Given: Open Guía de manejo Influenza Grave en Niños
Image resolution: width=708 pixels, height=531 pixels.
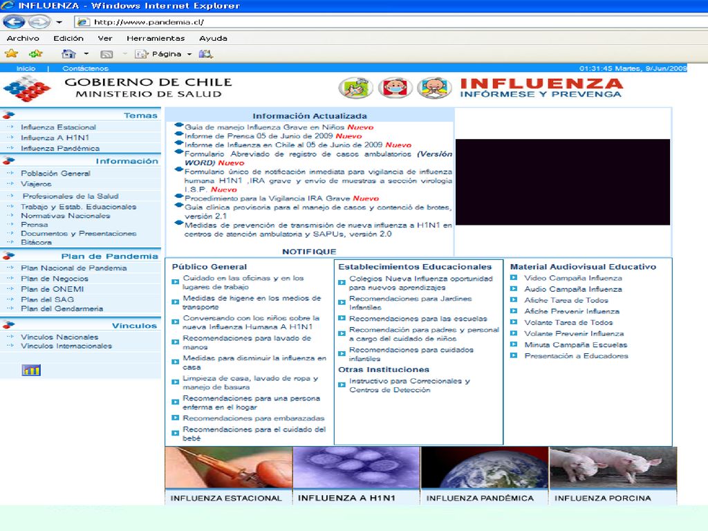Looking at the screenshot, I should pyautogui.click(x=265, y=127).
